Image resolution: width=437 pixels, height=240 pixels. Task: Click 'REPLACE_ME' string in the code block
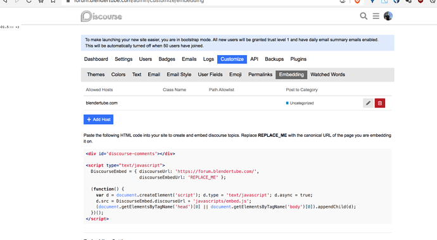tap(203, 177)
